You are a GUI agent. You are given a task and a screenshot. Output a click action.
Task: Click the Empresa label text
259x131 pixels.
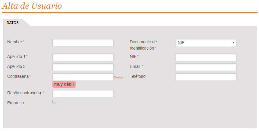click(x=16, y=103)
